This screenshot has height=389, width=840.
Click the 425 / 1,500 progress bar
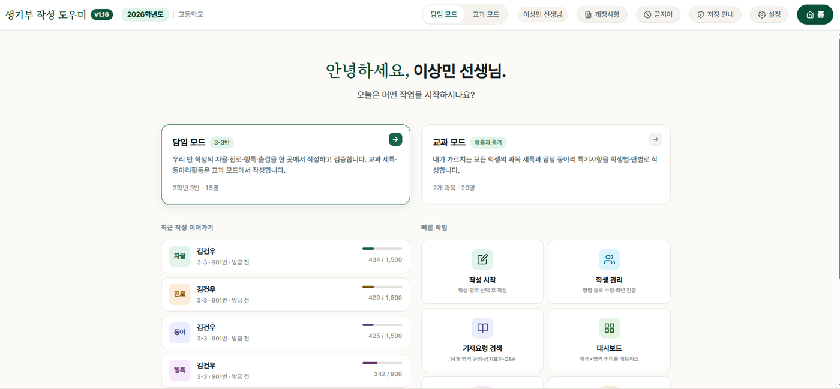382,325
